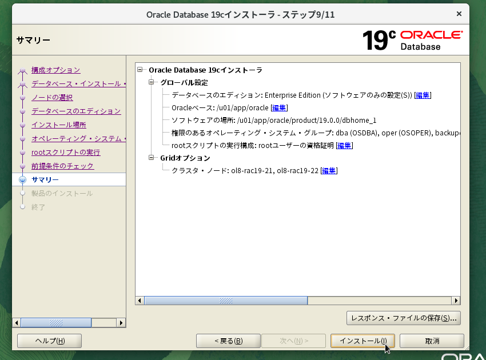This screenshot has height=360, width=486.
Task: Click the データベース・インストール step bullet
Action: tap(22, 84)
